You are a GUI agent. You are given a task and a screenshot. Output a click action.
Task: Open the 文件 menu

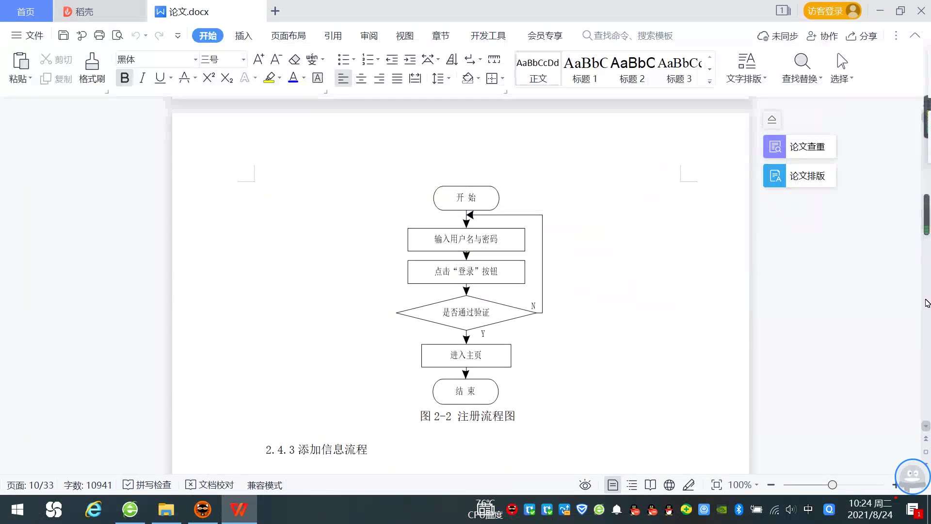[x=27, y=35]
